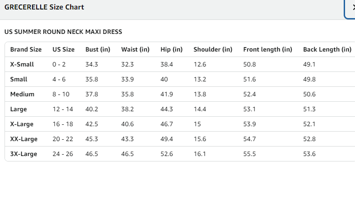
Task: Select the 55.5 front length cell
Action: pyautogui.click(x=250, y=154)
